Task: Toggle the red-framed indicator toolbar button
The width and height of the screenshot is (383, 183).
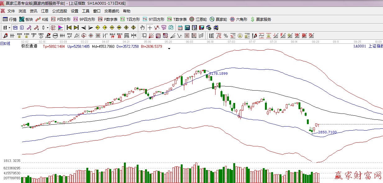Action: 53,28
